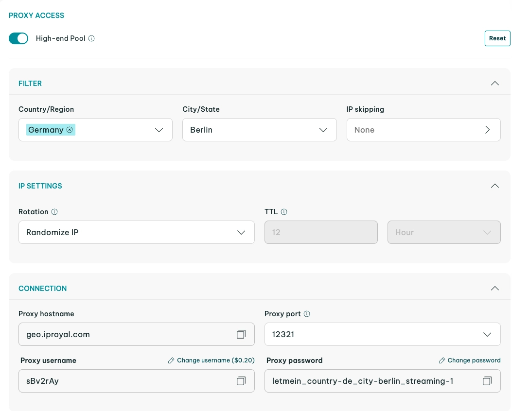Screen dimensions: 512x411
Task: Remove the Germany country tag
Action: click(70, 130)
